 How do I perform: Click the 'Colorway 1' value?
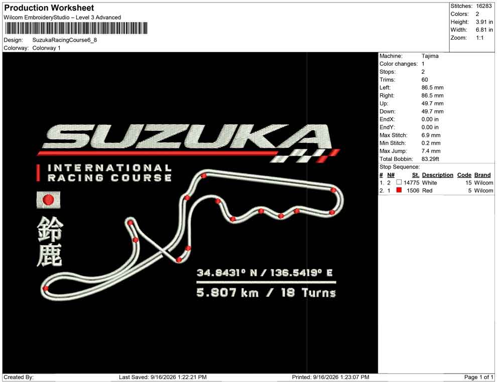pyautogui.click(x=46, y=48)
